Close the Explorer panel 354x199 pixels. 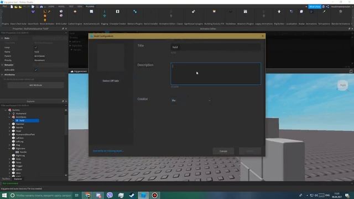point(66,101)
